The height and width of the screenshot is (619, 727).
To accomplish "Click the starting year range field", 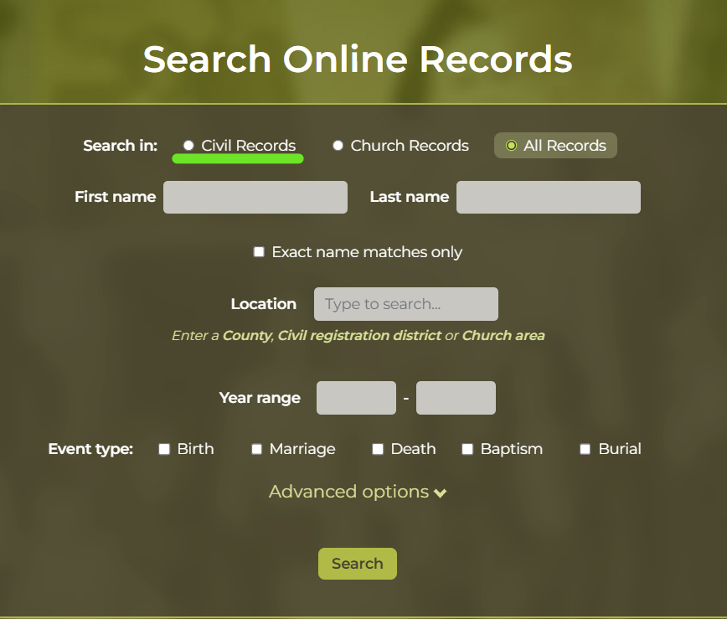I will pos(356,398).
